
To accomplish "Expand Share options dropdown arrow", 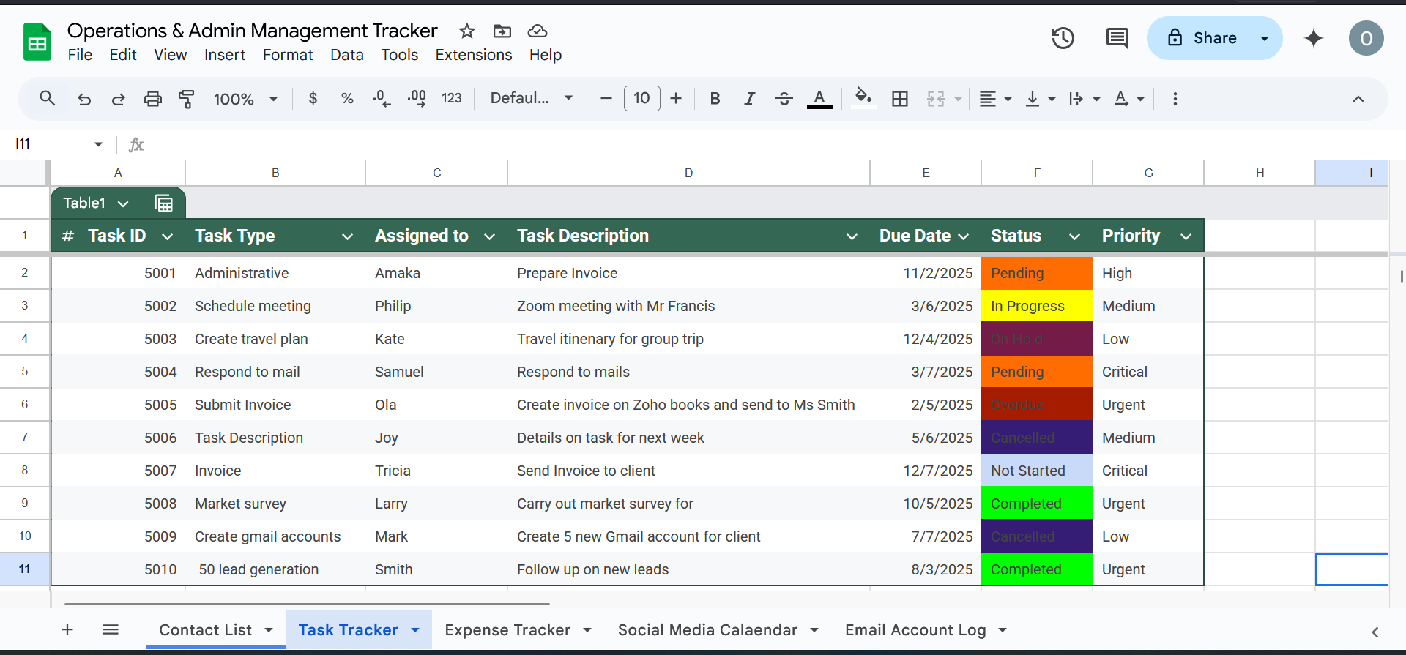I will pos(1265,38).
